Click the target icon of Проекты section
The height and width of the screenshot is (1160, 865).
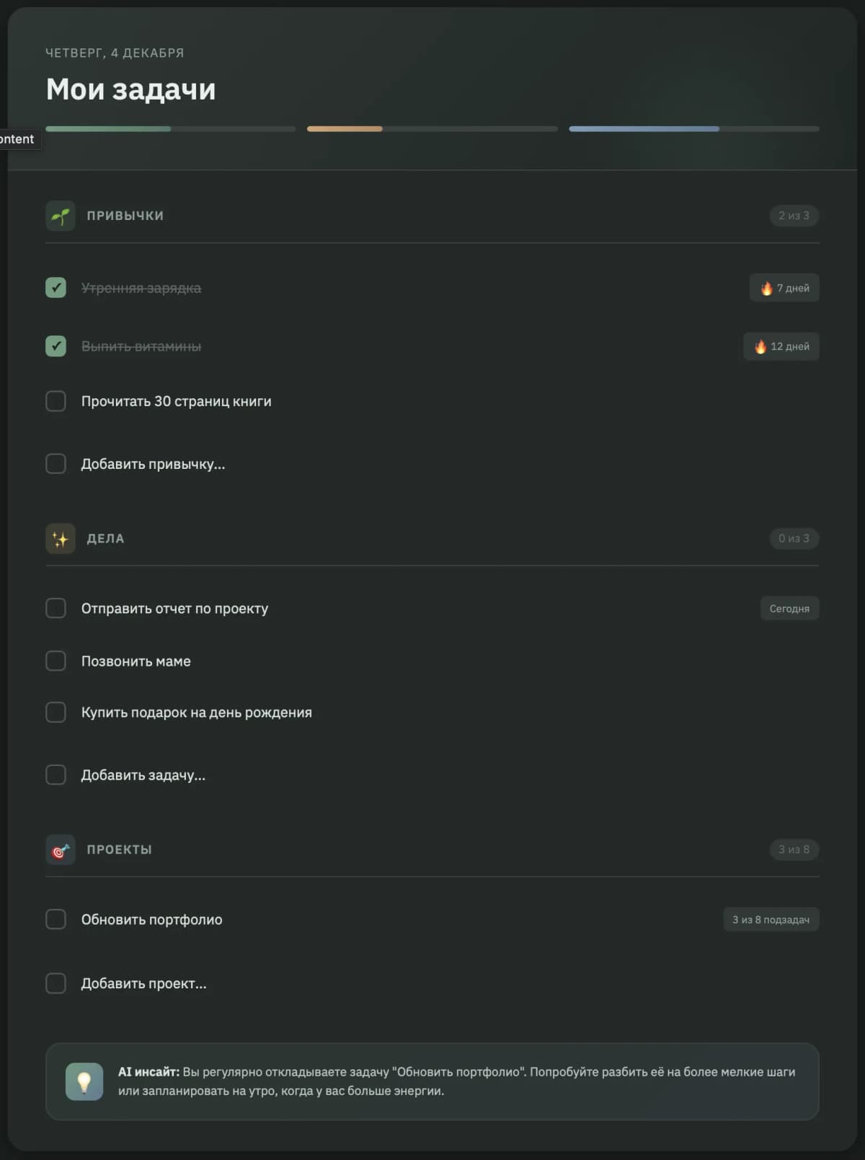click(61, 850)
